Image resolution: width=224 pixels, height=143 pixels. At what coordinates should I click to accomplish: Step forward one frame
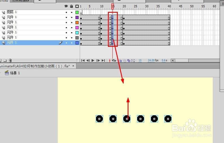(x=98, y=60)
